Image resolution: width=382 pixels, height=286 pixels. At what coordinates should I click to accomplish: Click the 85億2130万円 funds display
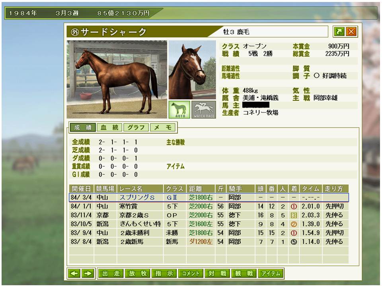pos(123,13)
